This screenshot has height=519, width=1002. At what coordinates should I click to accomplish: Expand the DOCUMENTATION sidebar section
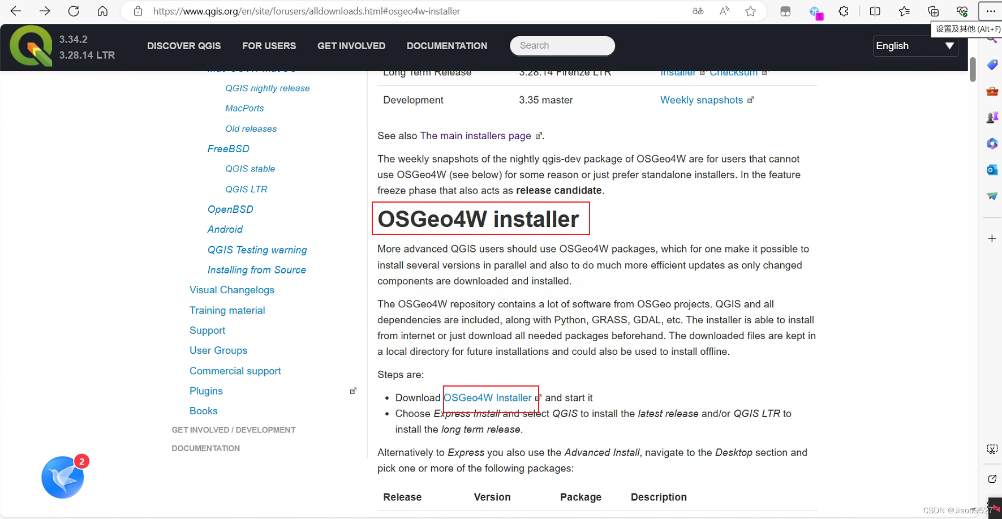[206, 448]
